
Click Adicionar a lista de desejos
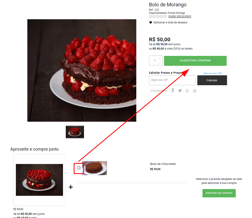[170, 23]
